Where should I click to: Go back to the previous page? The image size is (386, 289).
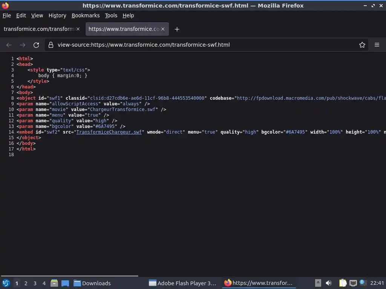pyautogui.click(x=9, y=45)
